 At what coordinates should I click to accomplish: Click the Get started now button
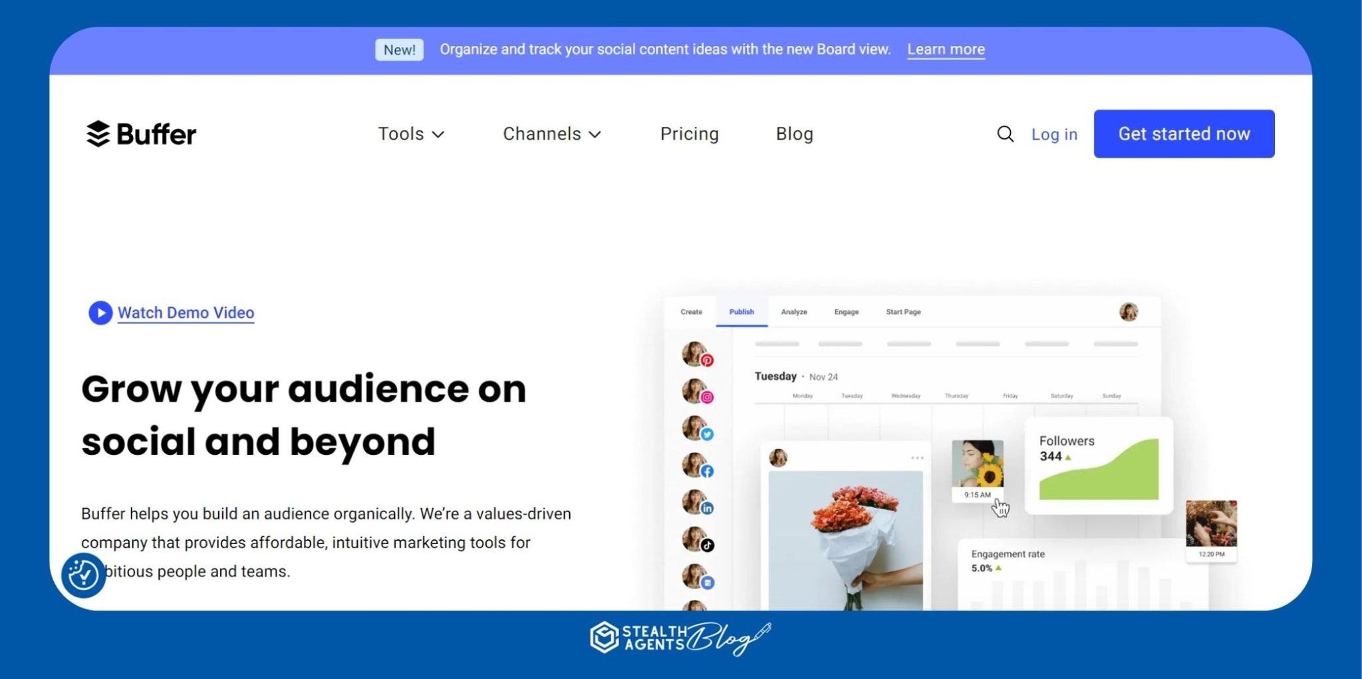click(x=1184, y=134)
